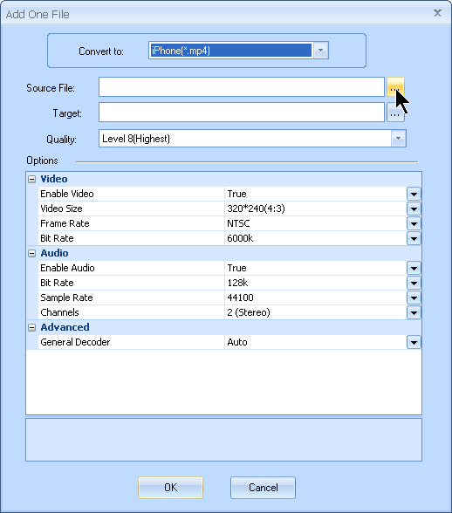Open the Frame Rate value dropdown
The image size is (452, 513).
pos(414,223)
